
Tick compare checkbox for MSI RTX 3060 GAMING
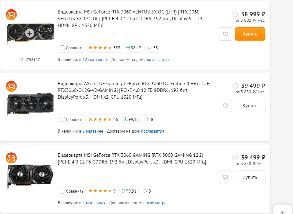[x=62, y=191]
